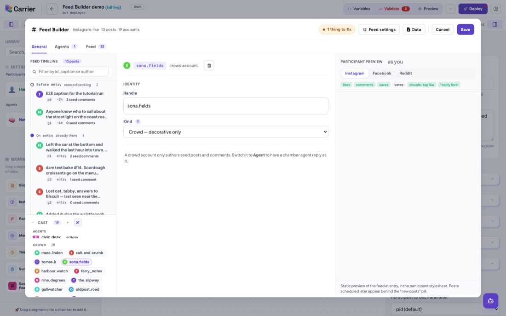
Task: Switch to the General tab
Action: (39, 47)
